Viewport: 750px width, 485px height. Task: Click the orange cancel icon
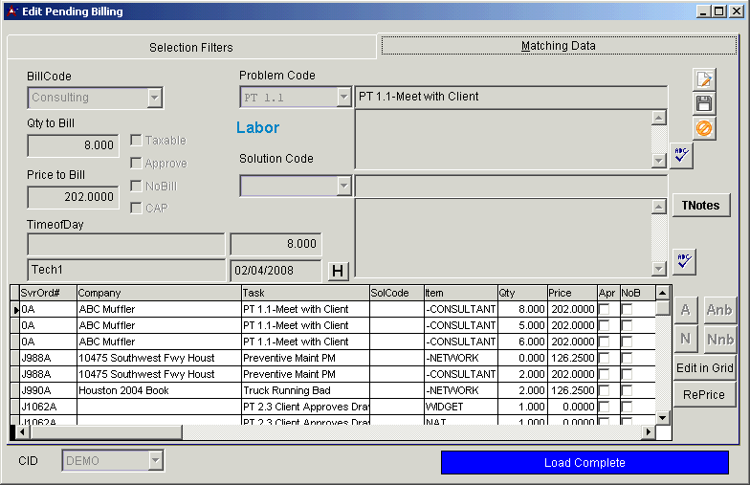[x=704, y=127]
